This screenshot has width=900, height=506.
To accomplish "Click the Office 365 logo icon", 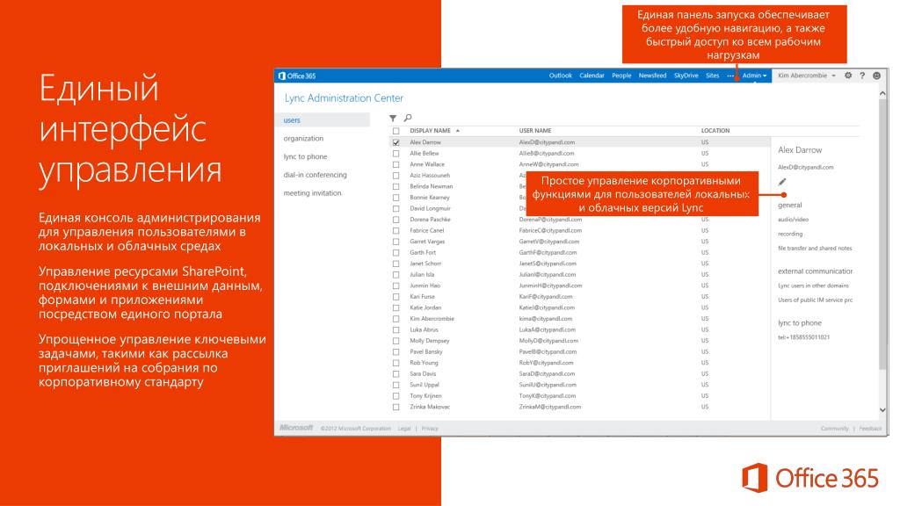I will point(281,76).
